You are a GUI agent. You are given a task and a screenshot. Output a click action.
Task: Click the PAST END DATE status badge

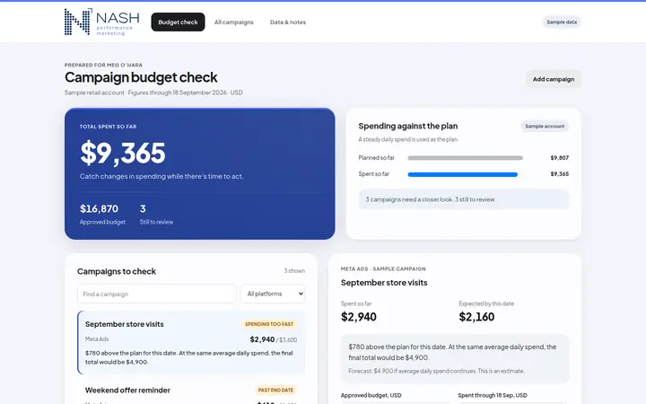(275, 390)
